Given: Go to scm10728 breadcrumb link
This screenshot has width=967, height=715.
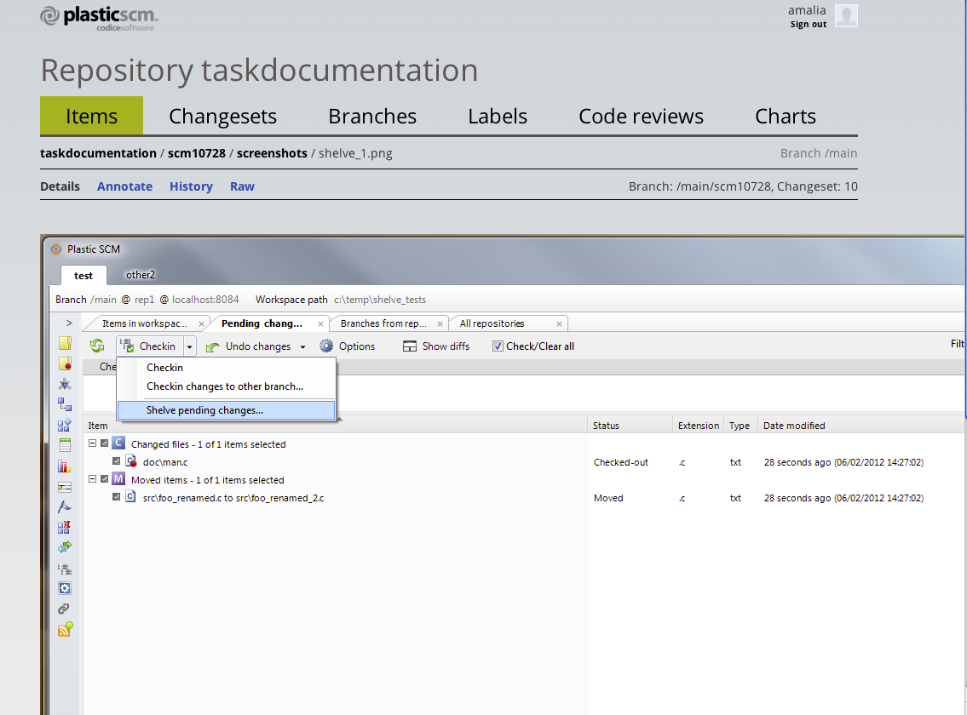Looking at the screenshot, I should point(197,153).
